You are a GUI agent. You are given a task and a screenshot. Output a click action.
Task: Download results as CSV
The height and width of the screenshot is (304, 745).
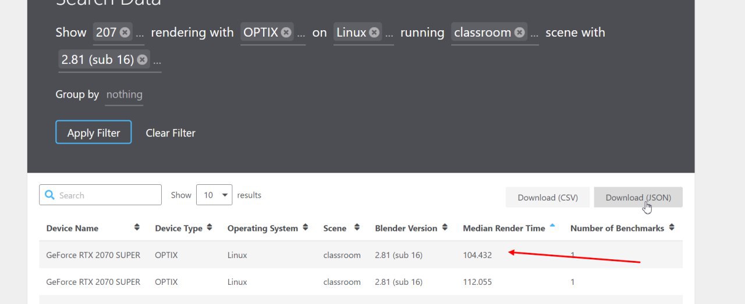coord(548,197)
